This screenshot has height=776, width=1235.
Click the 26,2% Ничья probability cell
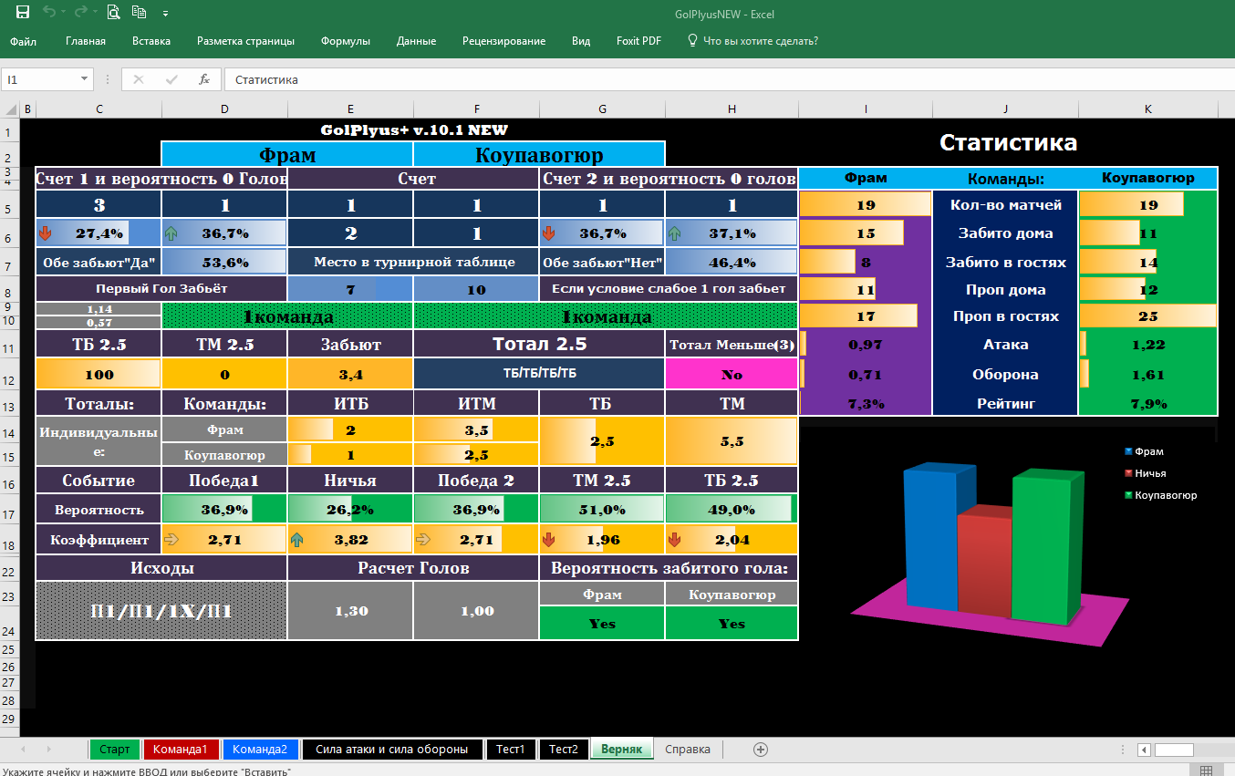pyautogui.click(x=350, y=510)
